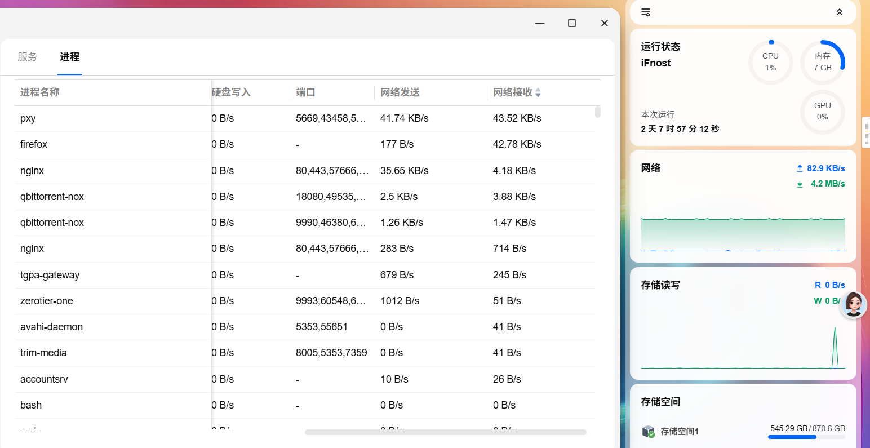
Task: Click the R 0 B/s read value
Action: [830, 285]
